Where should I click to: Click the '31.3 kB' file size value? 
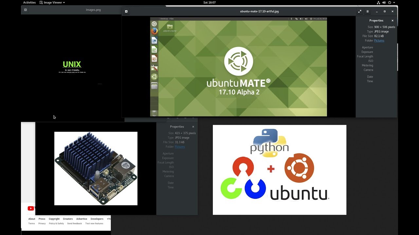pos(180,142)
